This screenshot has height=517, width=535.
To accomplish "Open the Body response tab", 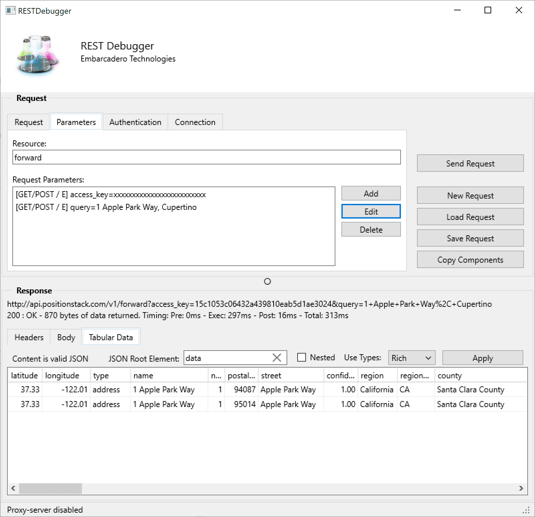I will tap(66, 338).
